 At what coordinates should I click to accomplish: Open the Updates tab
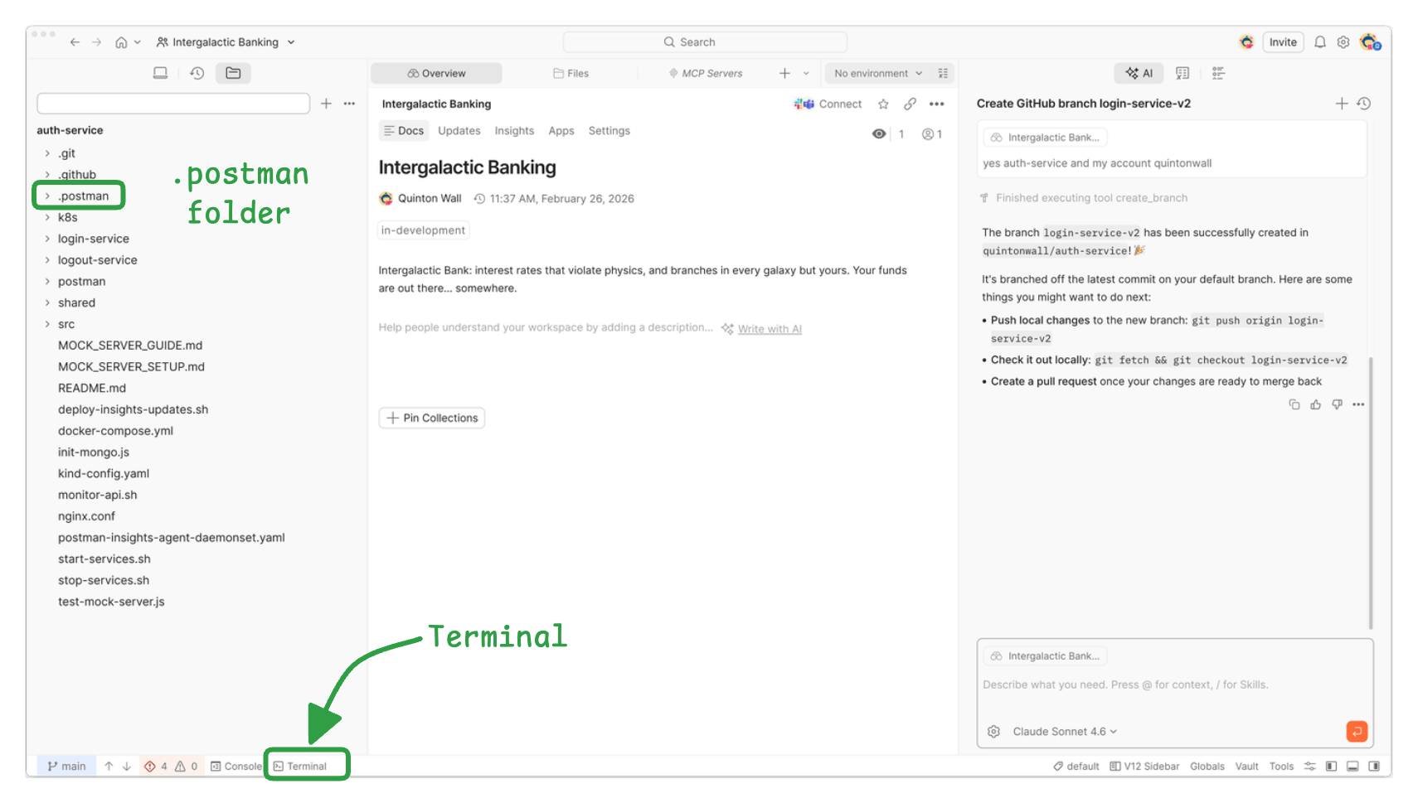459,131
